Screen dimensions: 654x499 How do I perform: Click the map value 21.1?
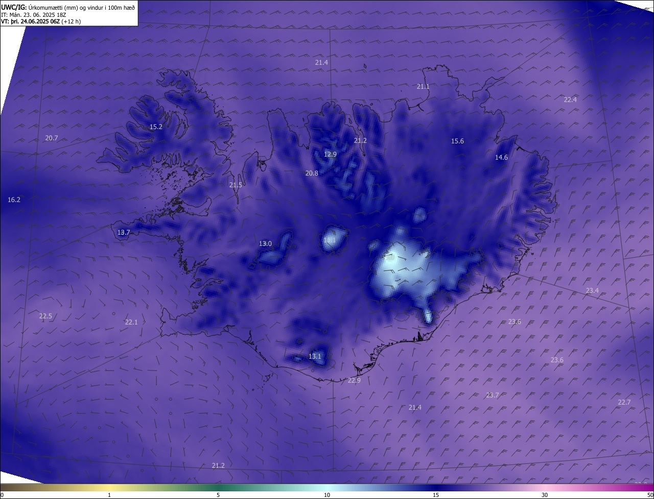point(423,87)
